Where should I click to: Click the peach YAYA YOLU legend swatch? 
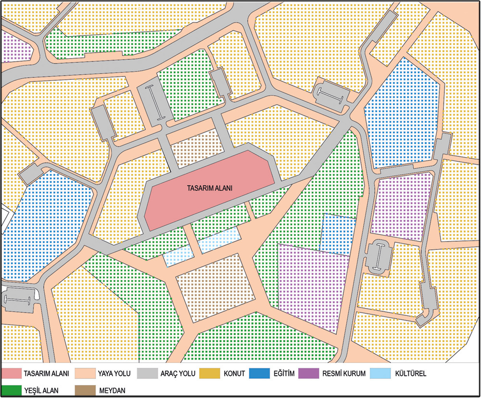85,373
